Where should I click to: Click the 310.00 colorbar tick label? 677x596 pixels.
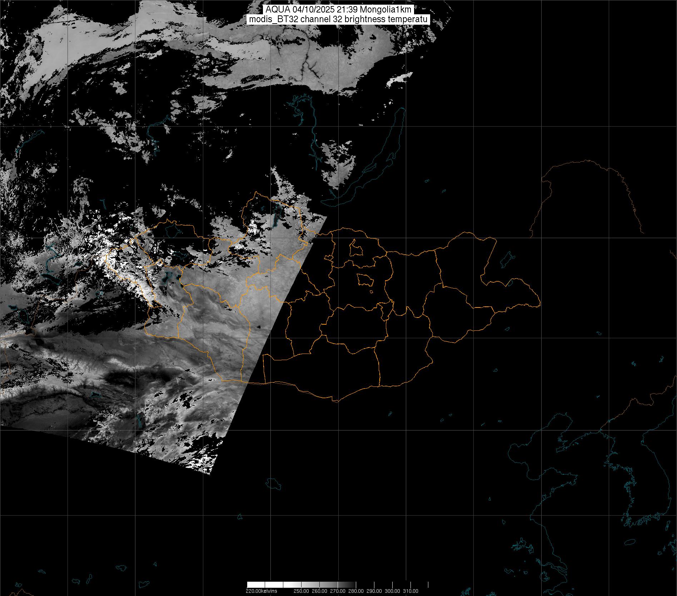tap(410, 591)
